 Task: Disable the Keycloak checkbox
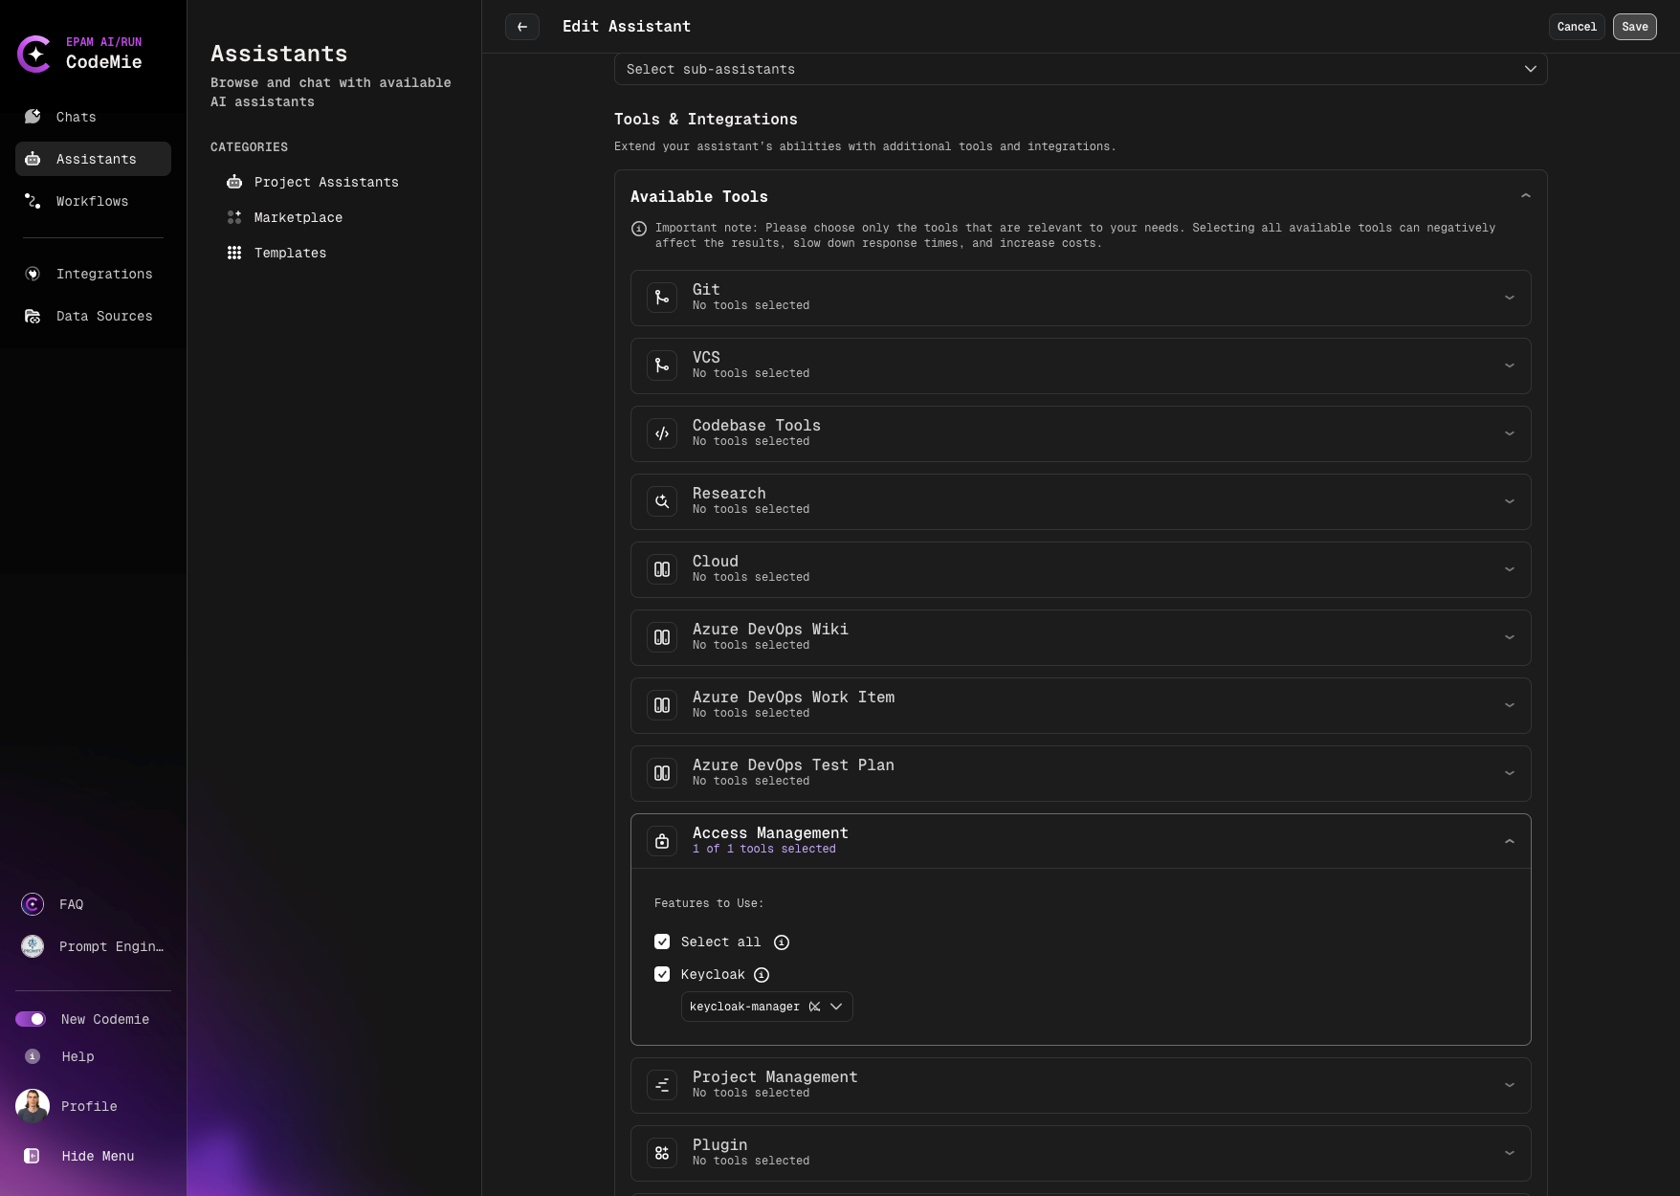662,974
